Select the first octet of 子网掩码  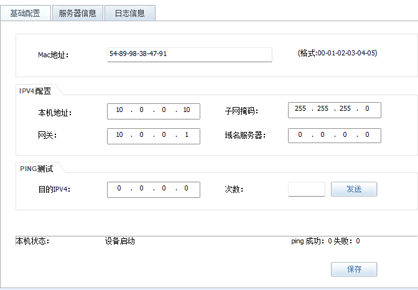coord(300,108)
